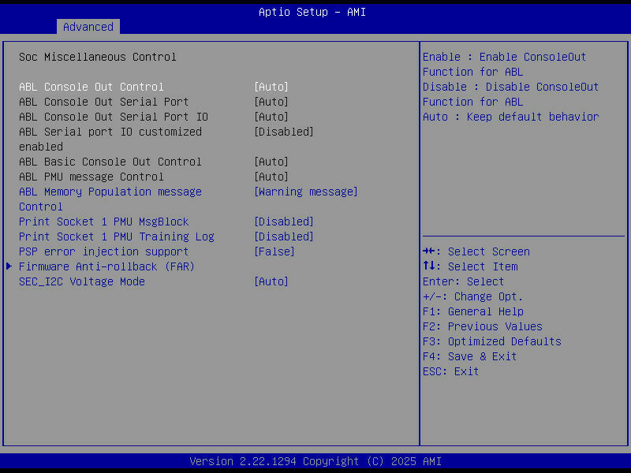Switch to the Advanced tab

pos(88,26)
